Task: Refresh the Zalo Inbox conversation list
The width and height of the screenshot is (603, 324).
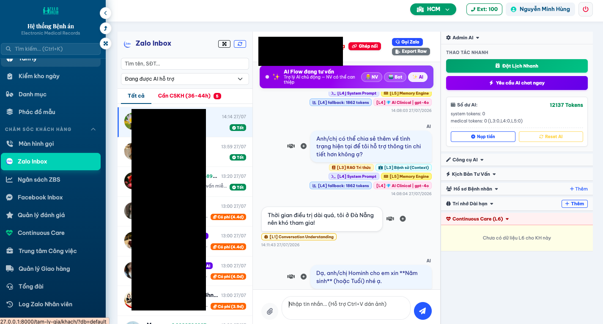Action: 240,44
